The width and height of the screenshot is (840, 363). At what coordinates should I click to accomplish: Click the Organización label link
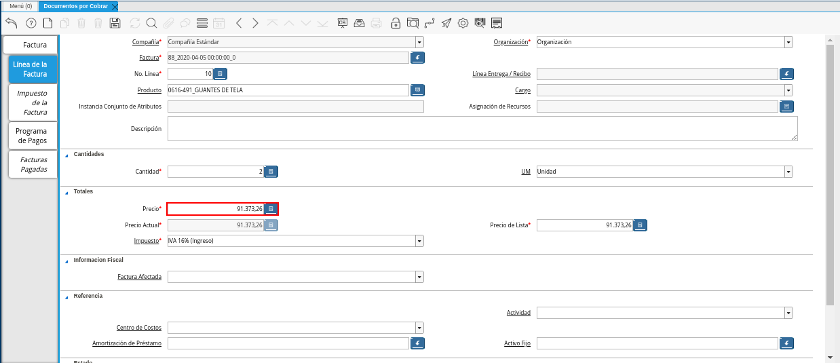(510, 42)
